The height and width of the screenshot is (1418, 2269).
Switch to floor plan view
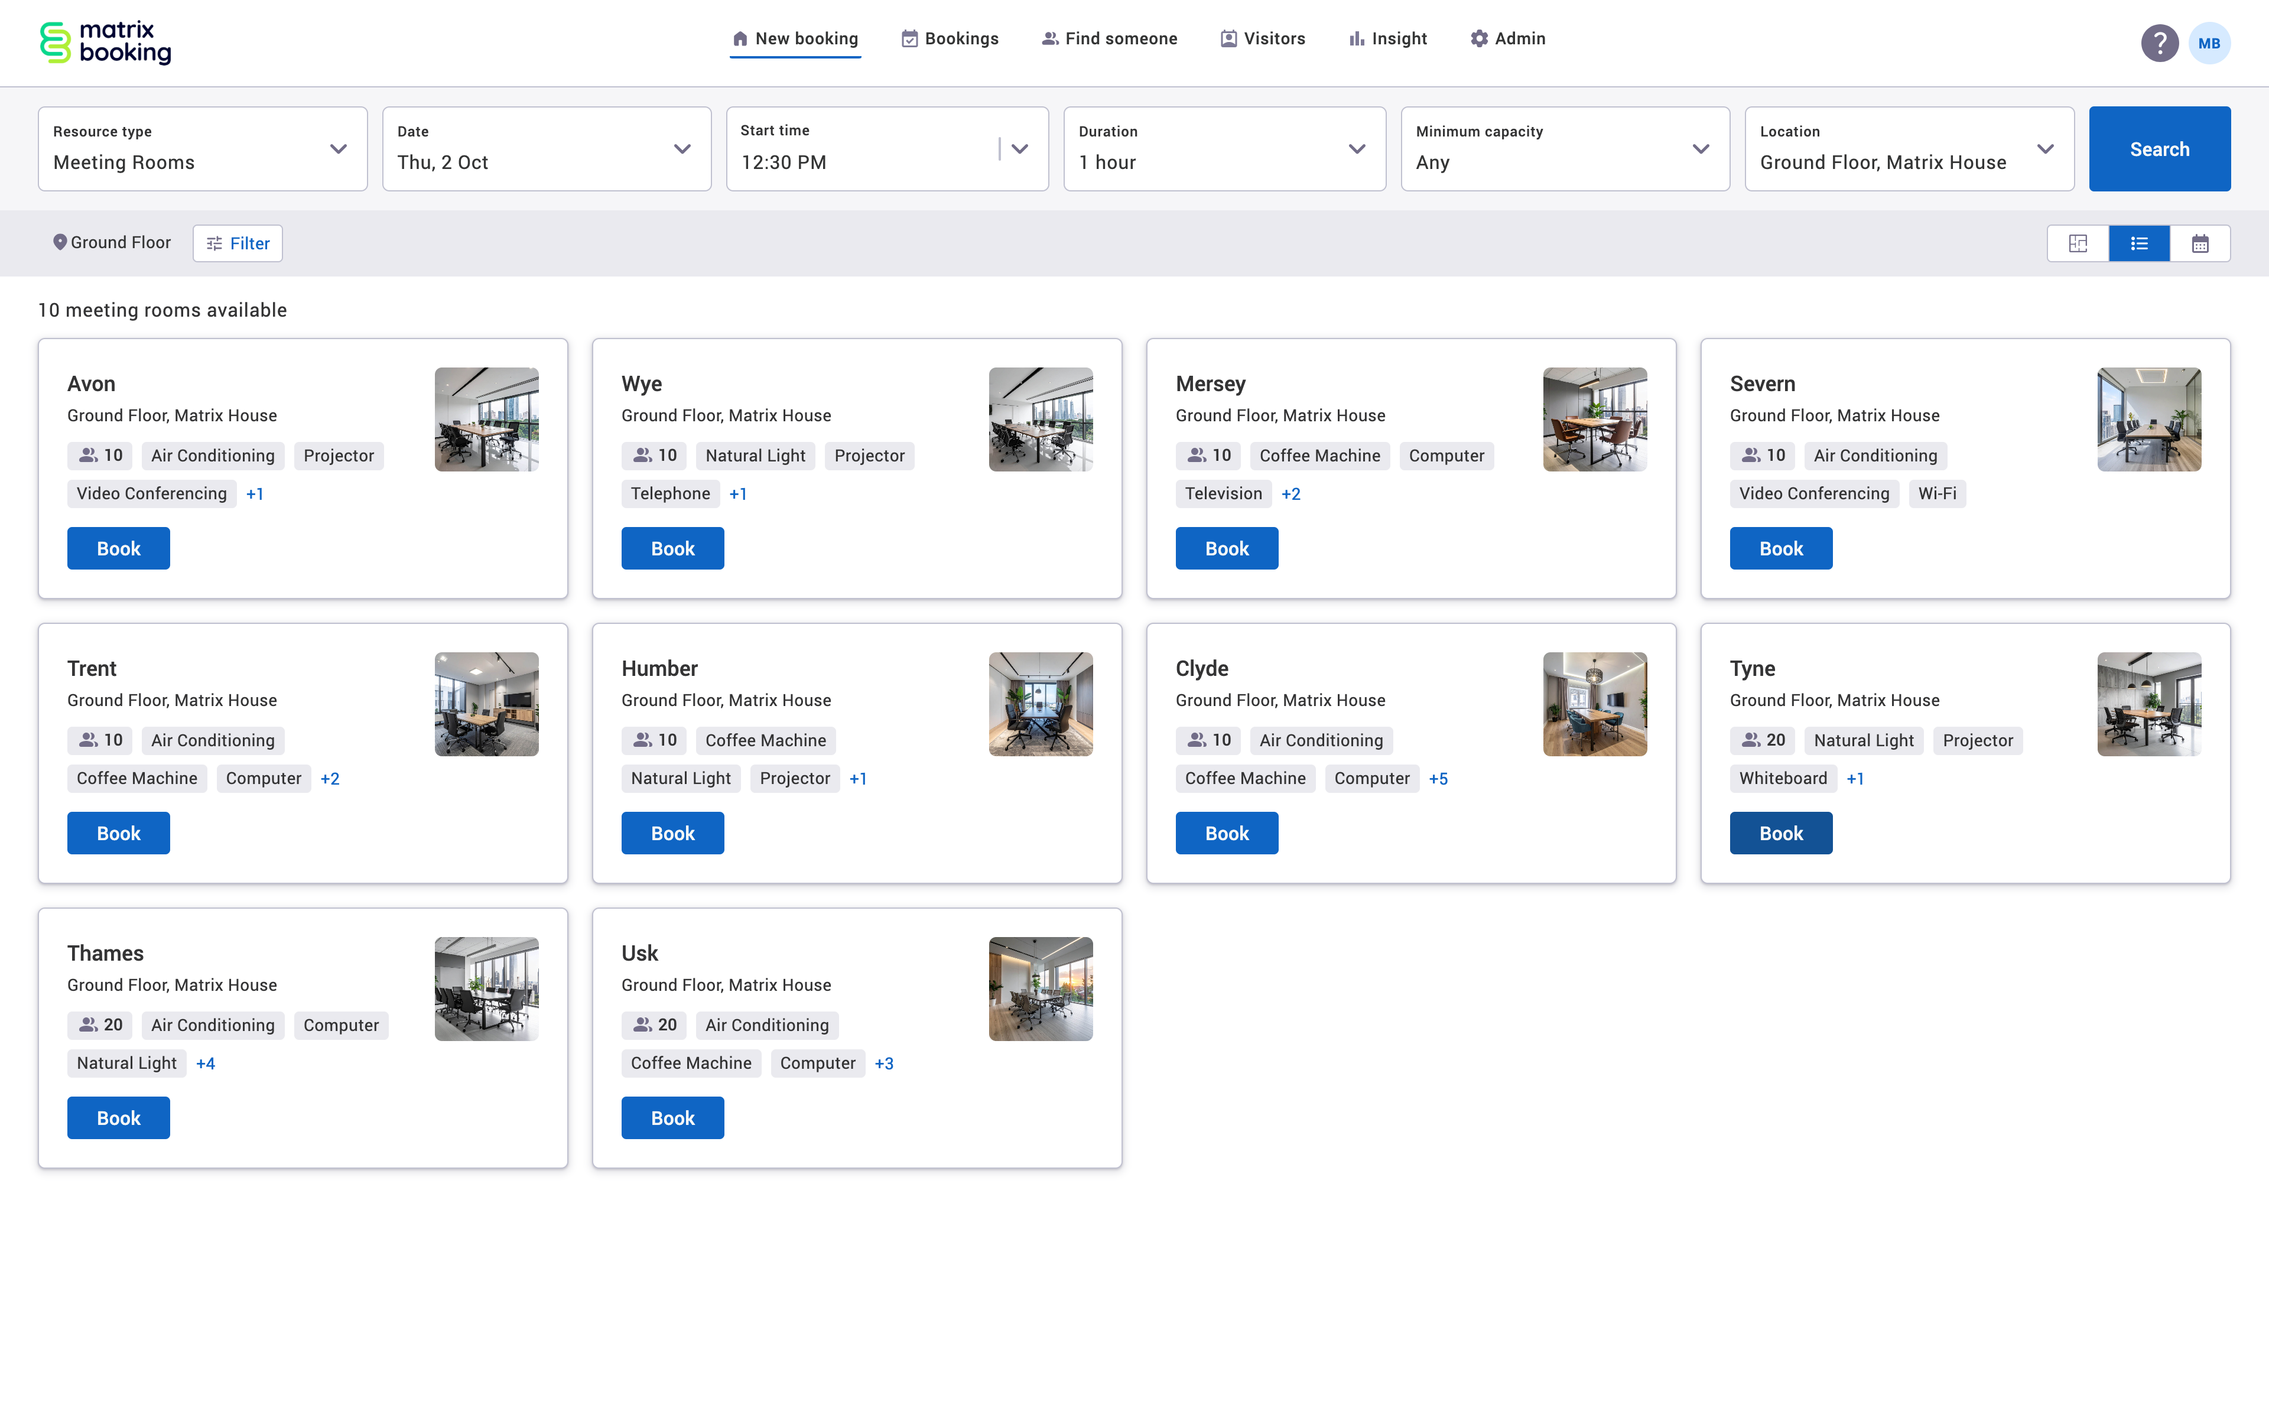click(x=2078, y=244)
